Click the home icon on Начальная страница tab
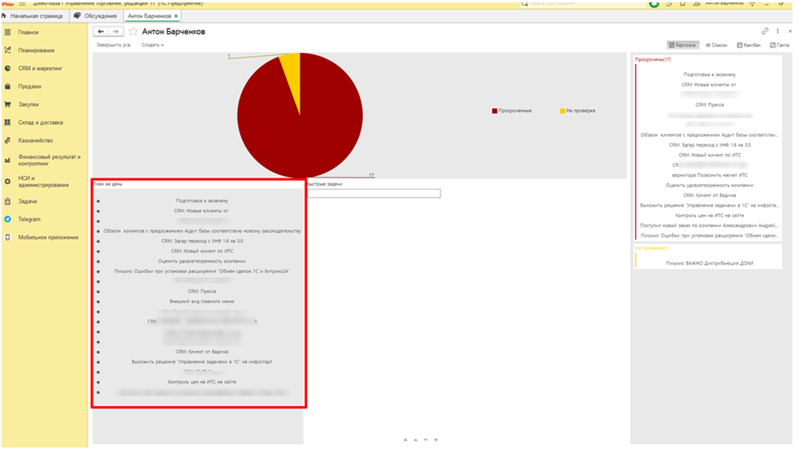 click(x=5, y=15)
